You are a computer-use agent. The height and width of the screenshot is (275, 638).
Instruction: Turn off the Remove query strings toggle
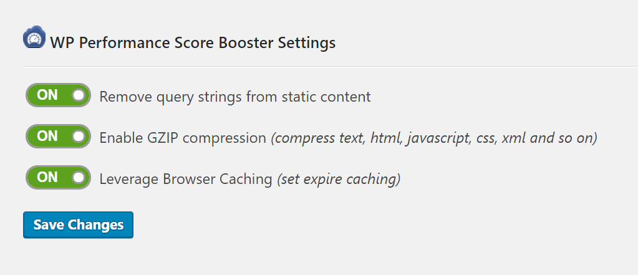click(58, 95)
